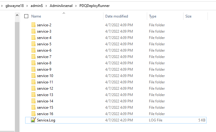Click the service-5 folder icon

33,44
